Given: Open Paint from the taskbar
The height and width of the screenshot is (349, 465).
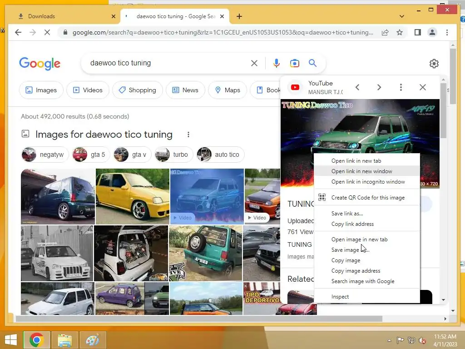Looking at the screenshot, I should [93, 340].
